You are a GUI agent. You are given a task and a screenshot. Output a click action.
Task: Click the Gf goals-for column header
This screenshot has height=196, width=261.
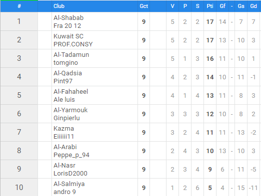(222, 6)
